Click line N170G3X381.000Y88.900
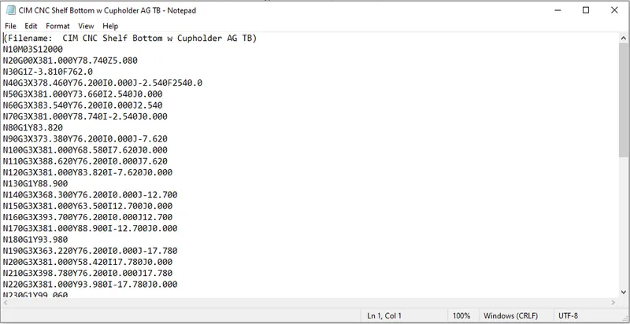The image size is (630, 324). 91,229
